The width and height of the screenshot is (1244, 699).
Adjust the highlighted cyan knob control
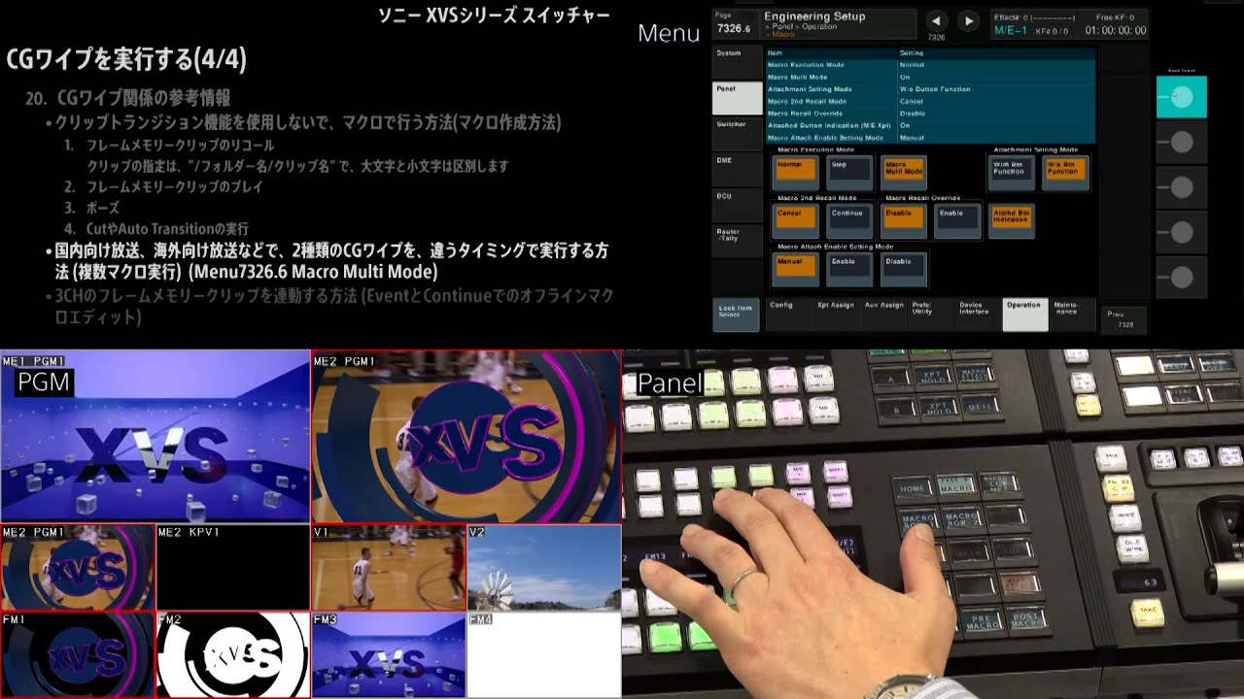[x=1181, y=96]
